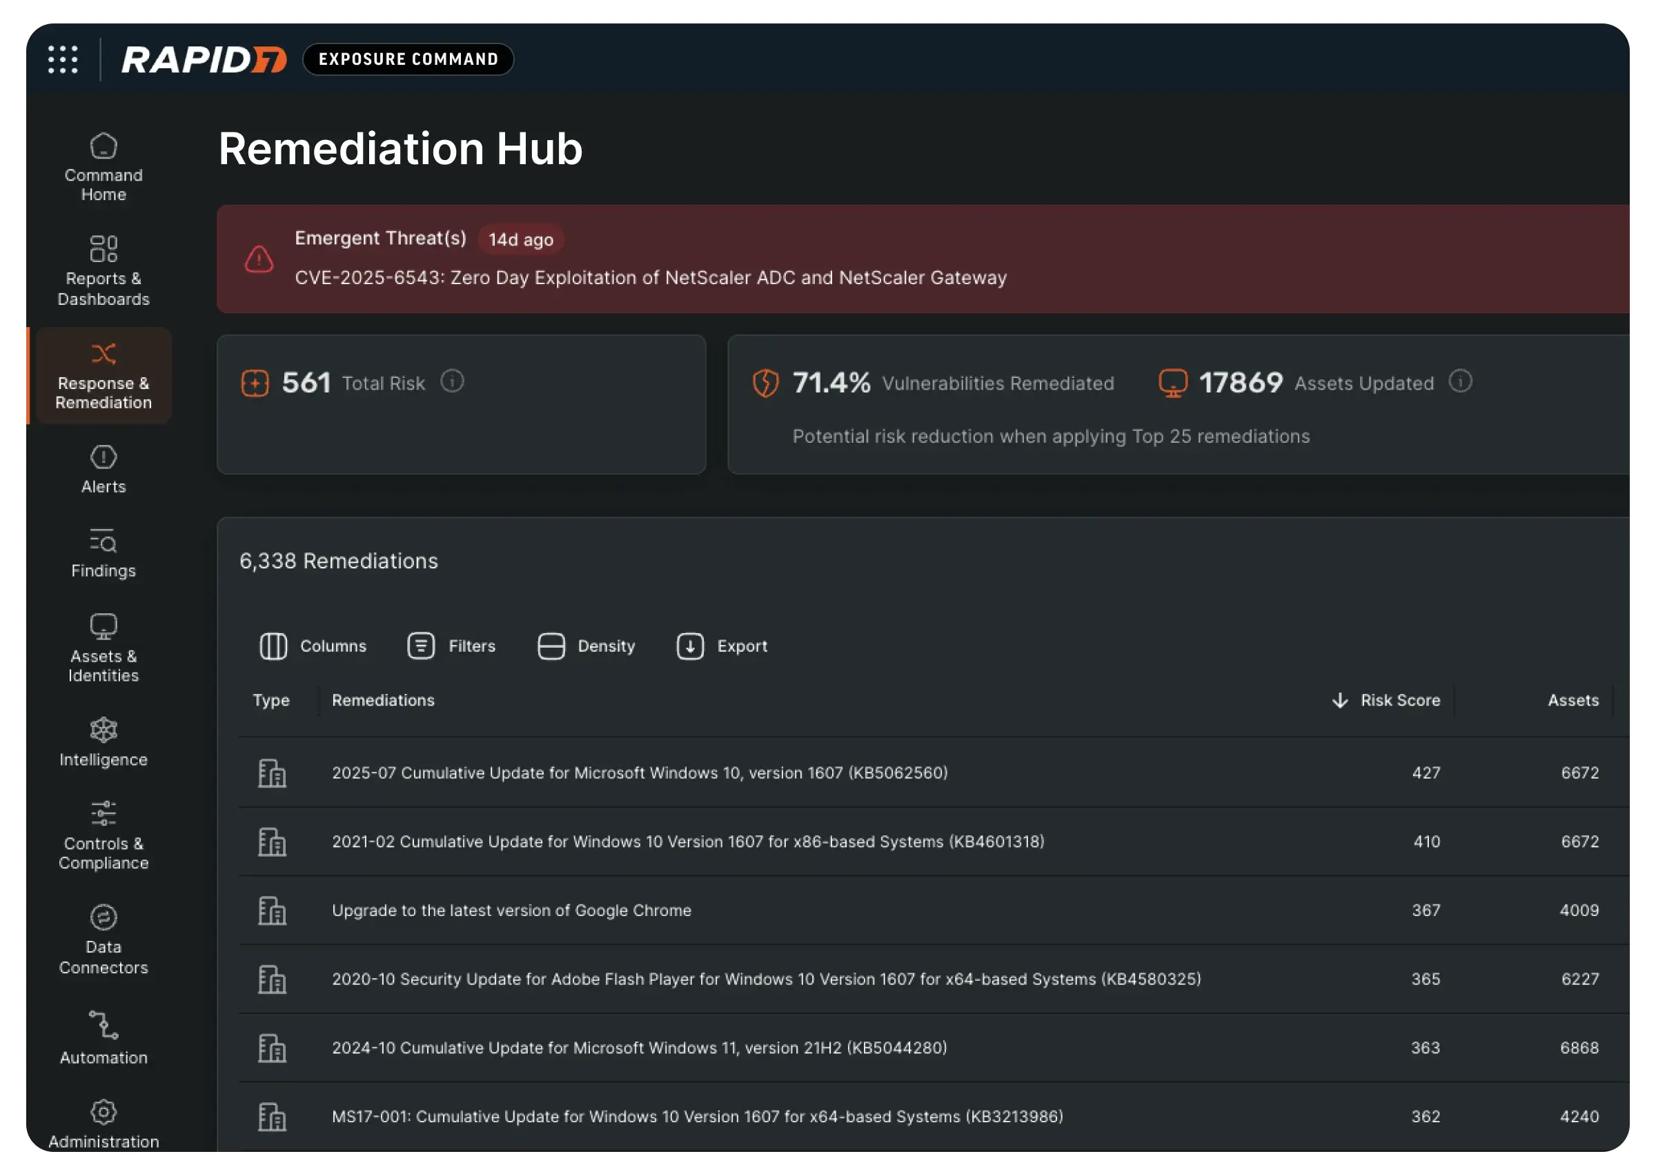Viewport: 1656px width, 1174px height.
Task: Open Controls & Compliance
Action: click(103, 836)
